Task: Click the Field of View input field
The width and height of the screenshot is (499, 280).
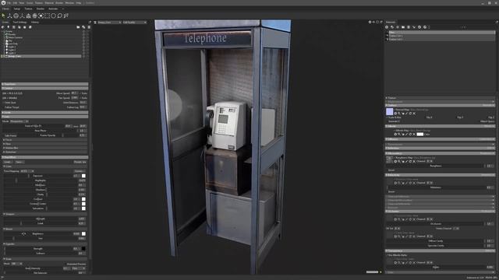Action: (x=69, y=126)
